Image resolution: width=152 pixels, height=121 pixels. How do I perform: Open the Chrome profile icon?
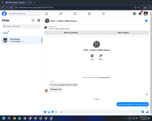coord(145,8)
